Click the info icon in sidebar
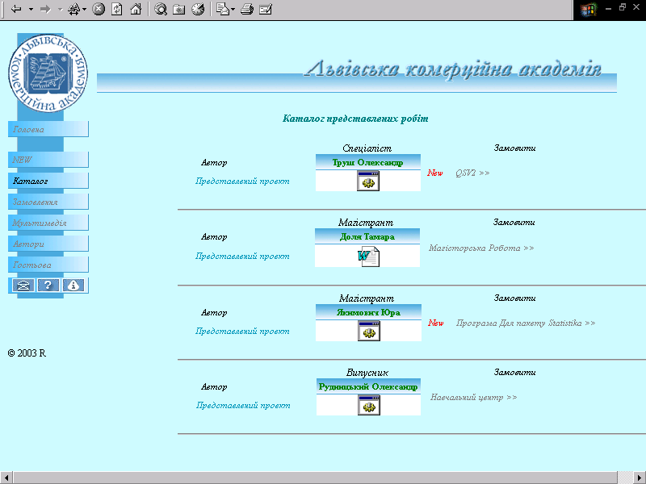 coord(73,286)
